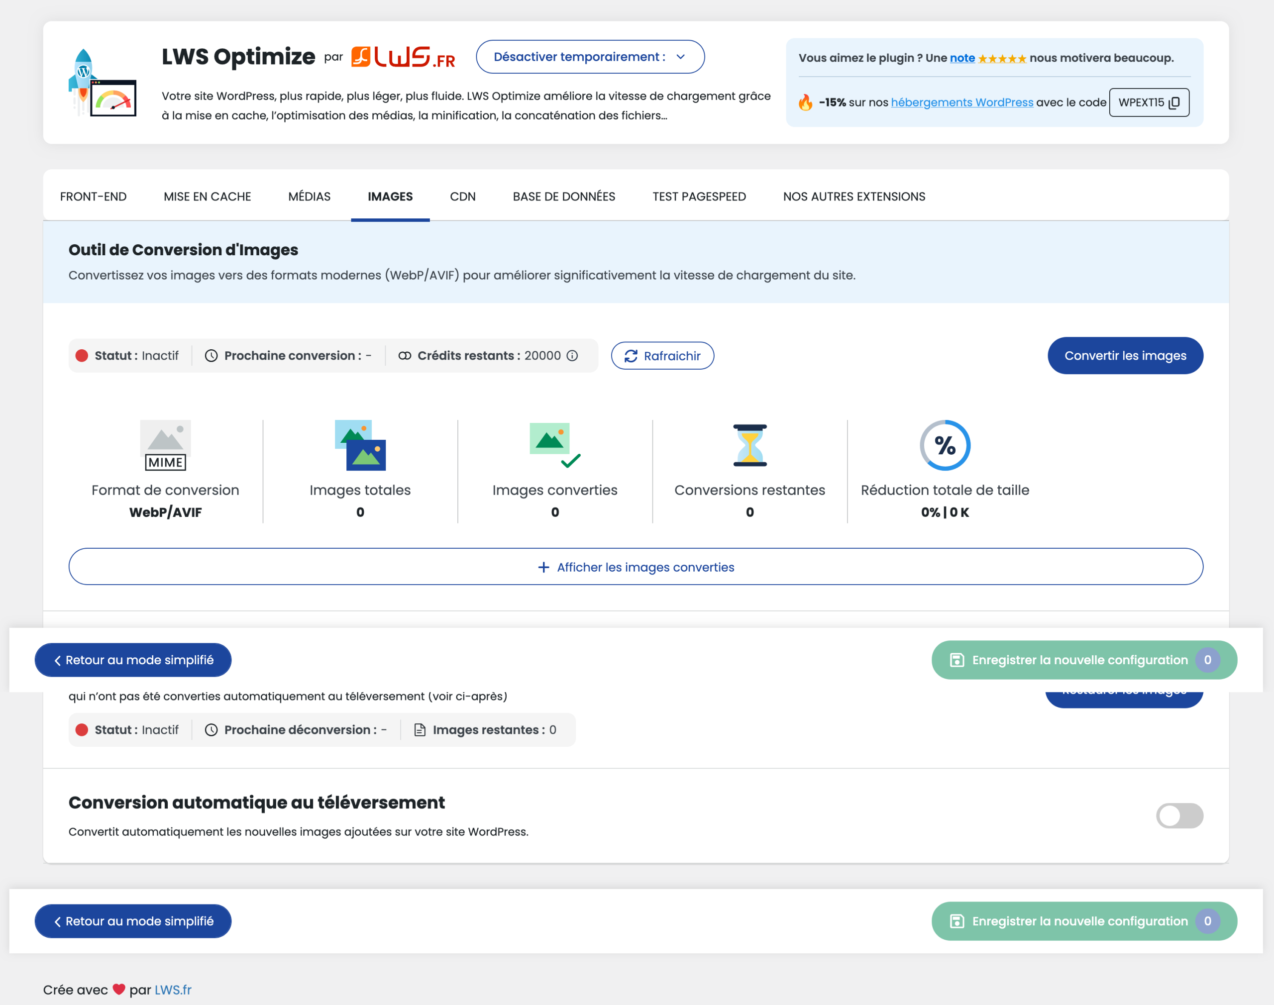The image size is (1274, 1005).
Task: Open NOS AUTRES EXTENSIONS tab
Action: [854, 197]
